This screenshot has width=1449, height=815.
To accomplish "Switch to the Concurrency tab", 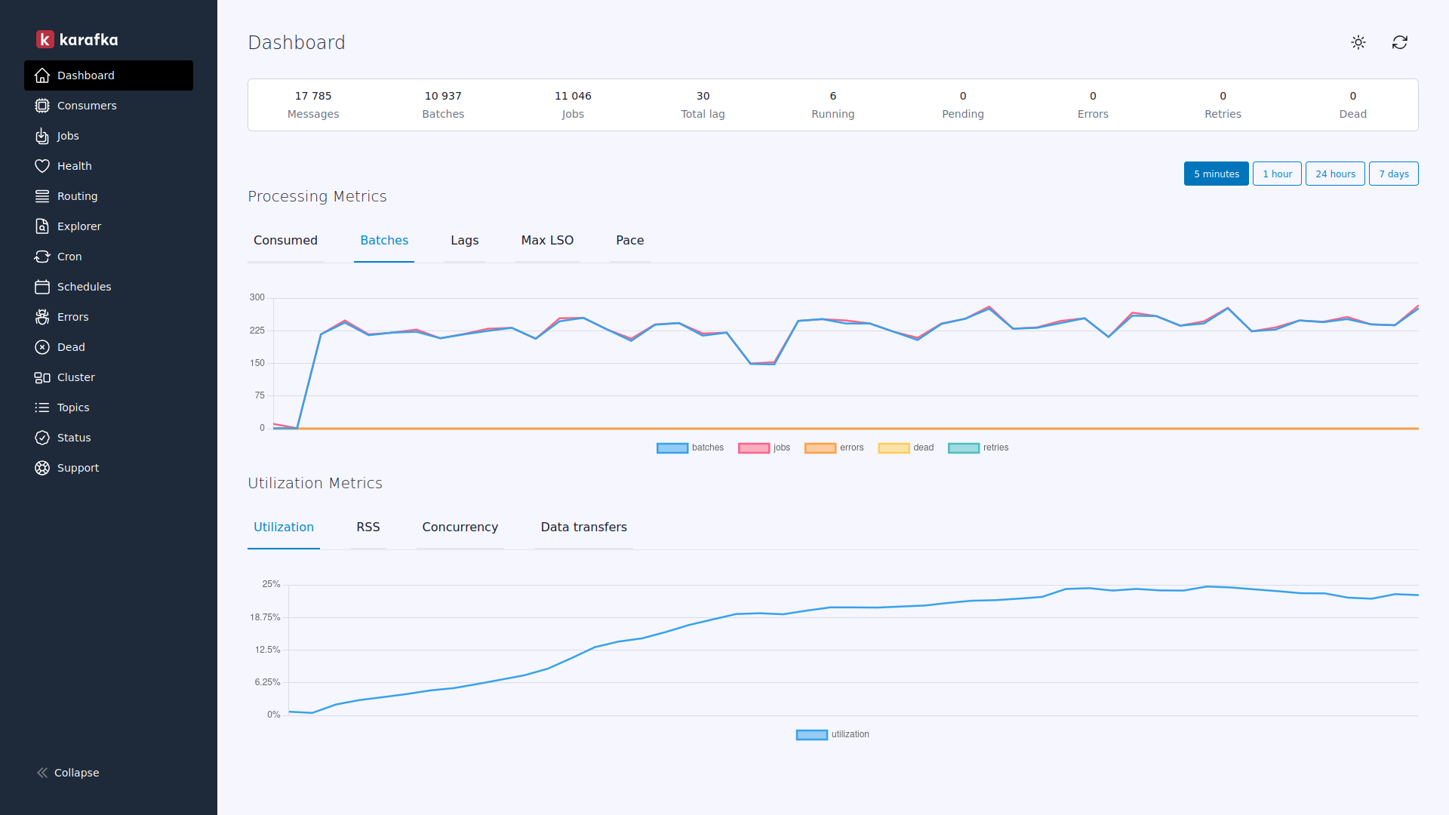I will point(460,527).
